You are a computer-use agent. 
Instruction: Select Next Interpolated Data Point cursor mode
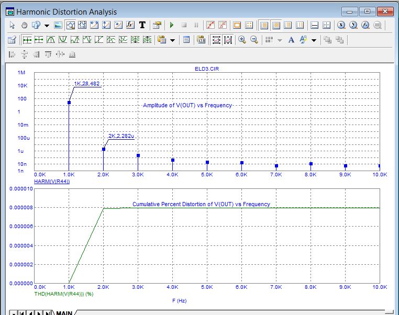39,40
